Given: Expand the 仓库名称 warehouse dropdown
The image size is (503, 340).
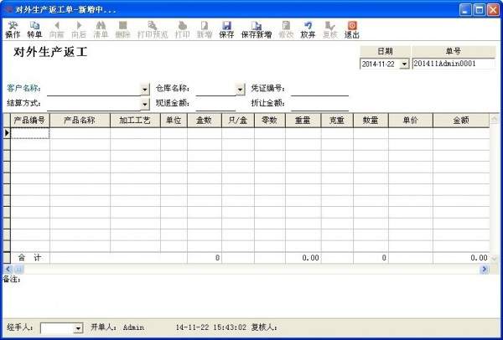Looking at the screenshot, I should (x=241, y=89).
